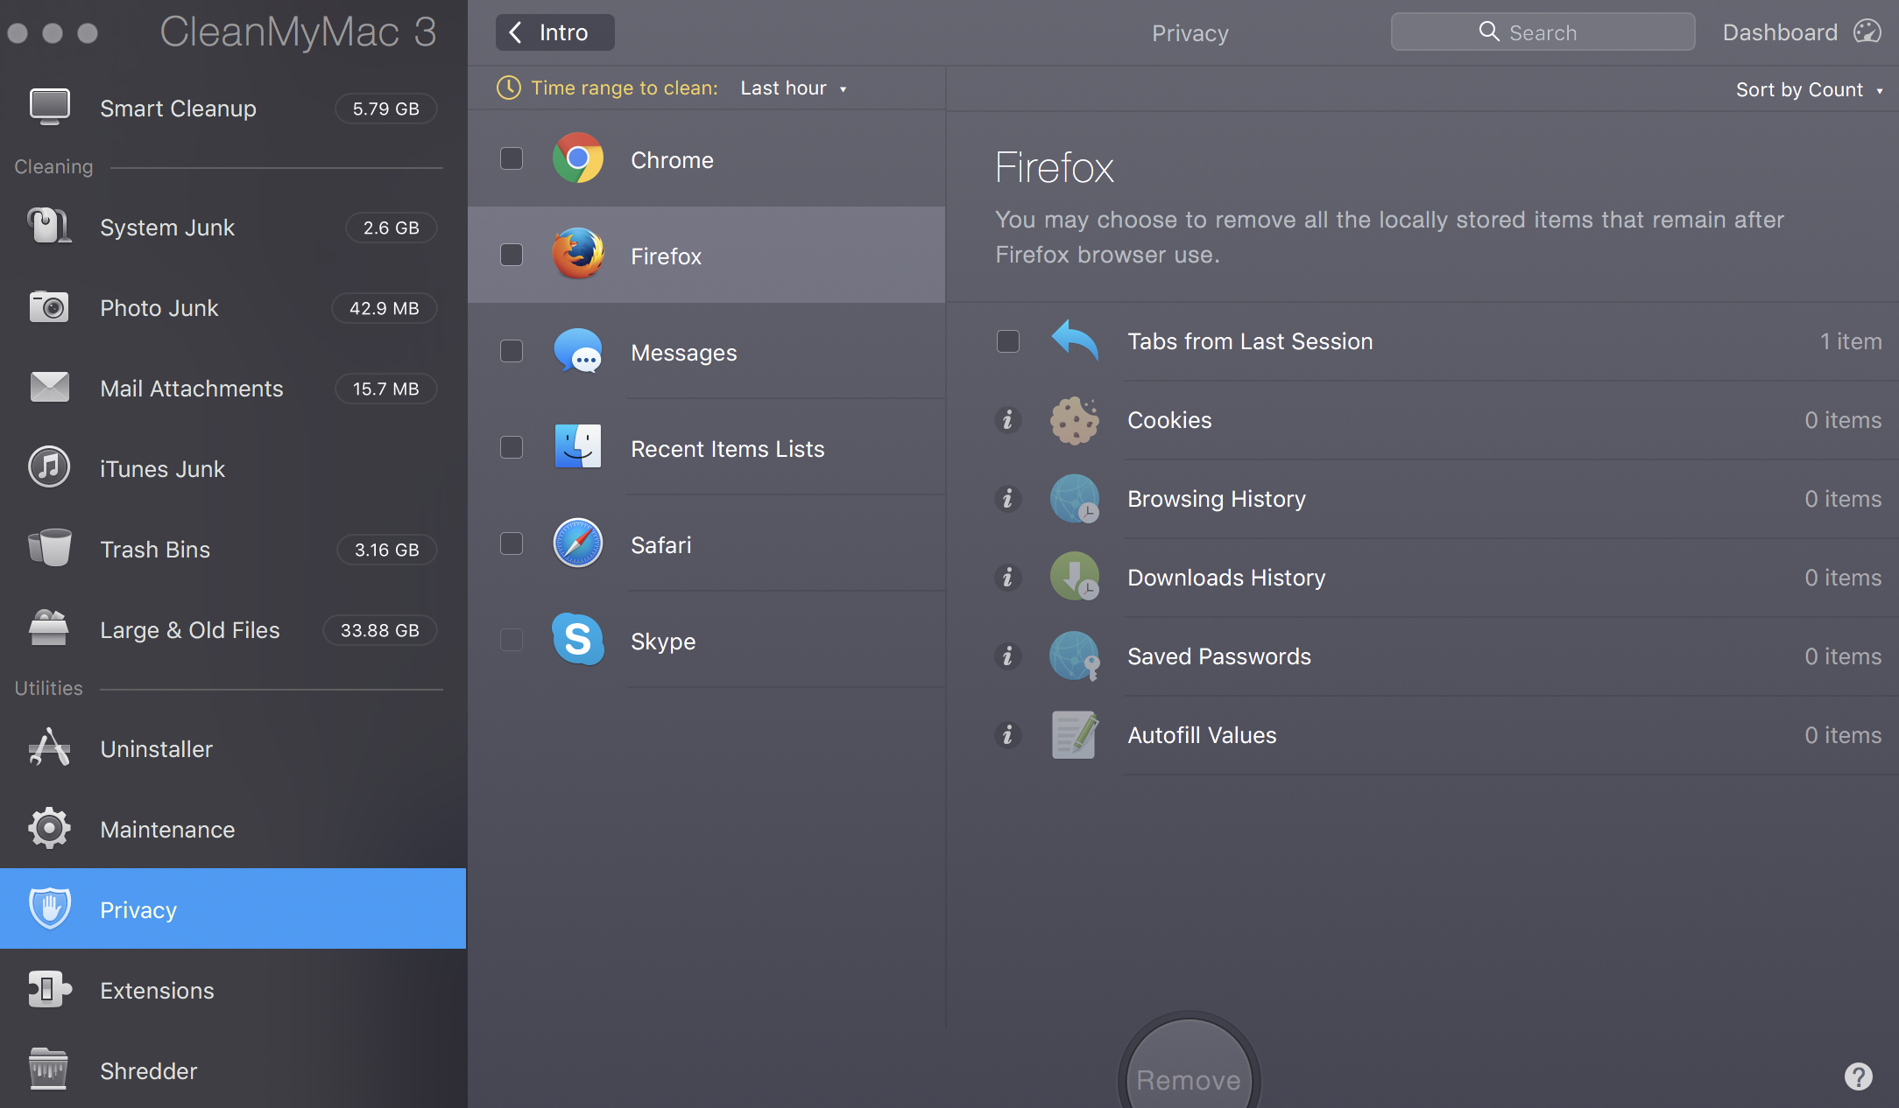Click the Finder icon for Recent Items Lists
Image resolution: width=1899 pixels, height=1108 pixels.
click(x=578, y=447)
